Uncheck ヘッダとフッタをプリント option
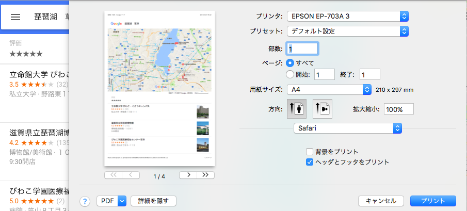The width and height of the screenshot is (467, 211). click(x=310, y=162)
